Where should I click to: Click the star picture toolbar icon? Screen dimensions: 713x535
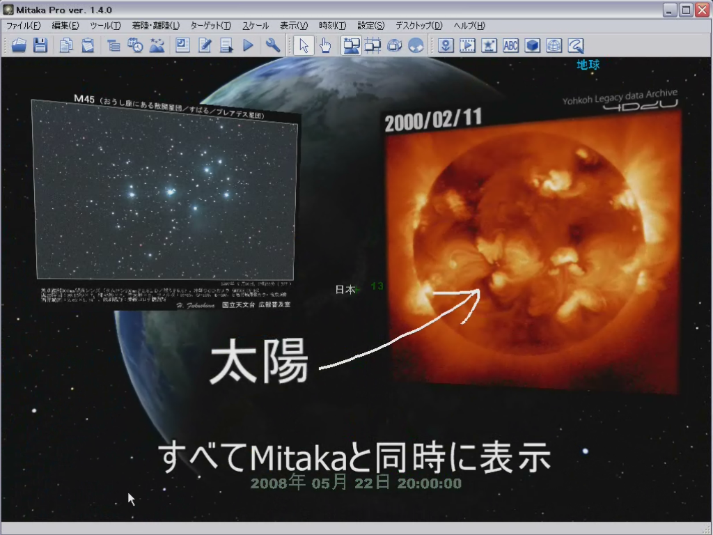tap(489, 45)
